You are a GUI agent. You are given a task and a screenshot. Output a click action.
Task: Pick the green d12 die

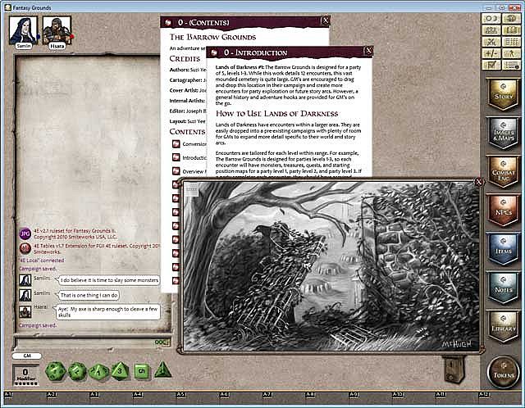[x=77, y=371]
